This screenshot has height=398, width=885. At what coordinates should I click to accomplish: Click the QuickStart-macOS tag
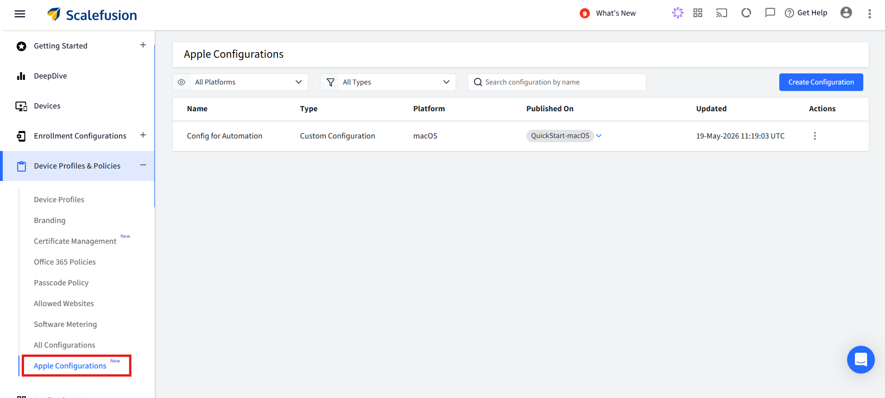pos(560,136)
